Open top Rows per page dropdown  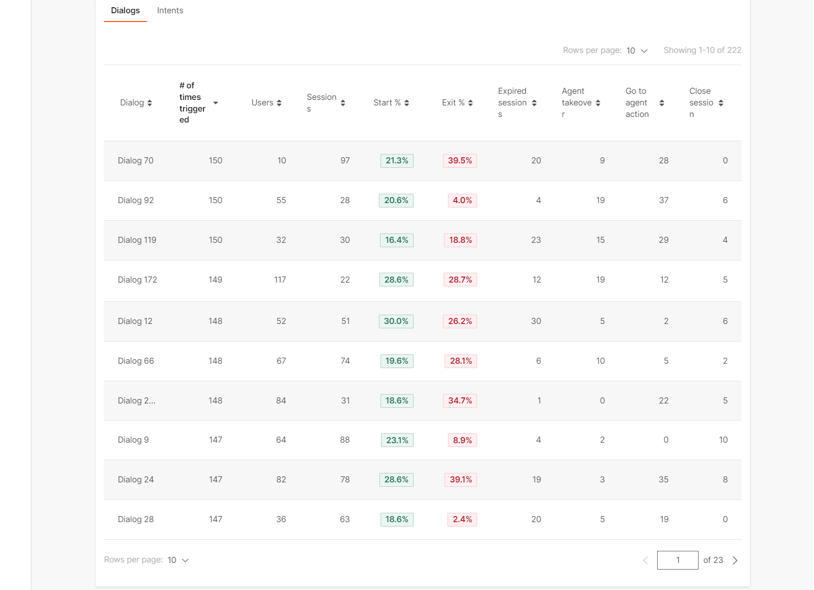637,51
